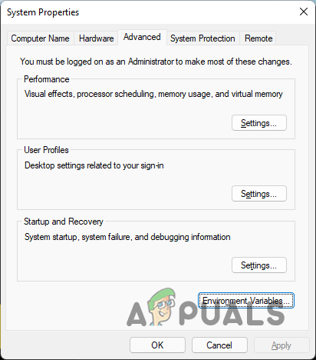Click the User Profiles group label
316x360 pixels.
point(46,150)
